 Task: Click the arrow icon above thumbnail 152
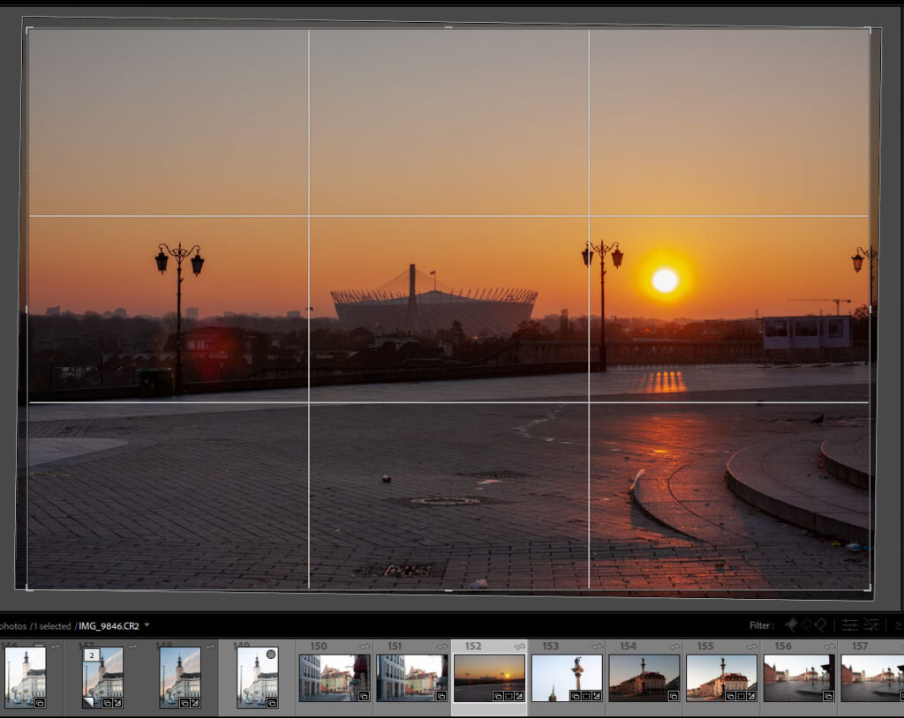click(519, 647)
